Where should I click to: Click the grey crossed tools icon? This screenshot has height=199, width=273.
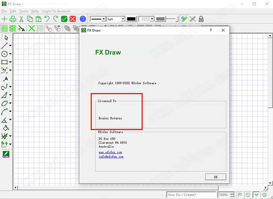[192, 19]
